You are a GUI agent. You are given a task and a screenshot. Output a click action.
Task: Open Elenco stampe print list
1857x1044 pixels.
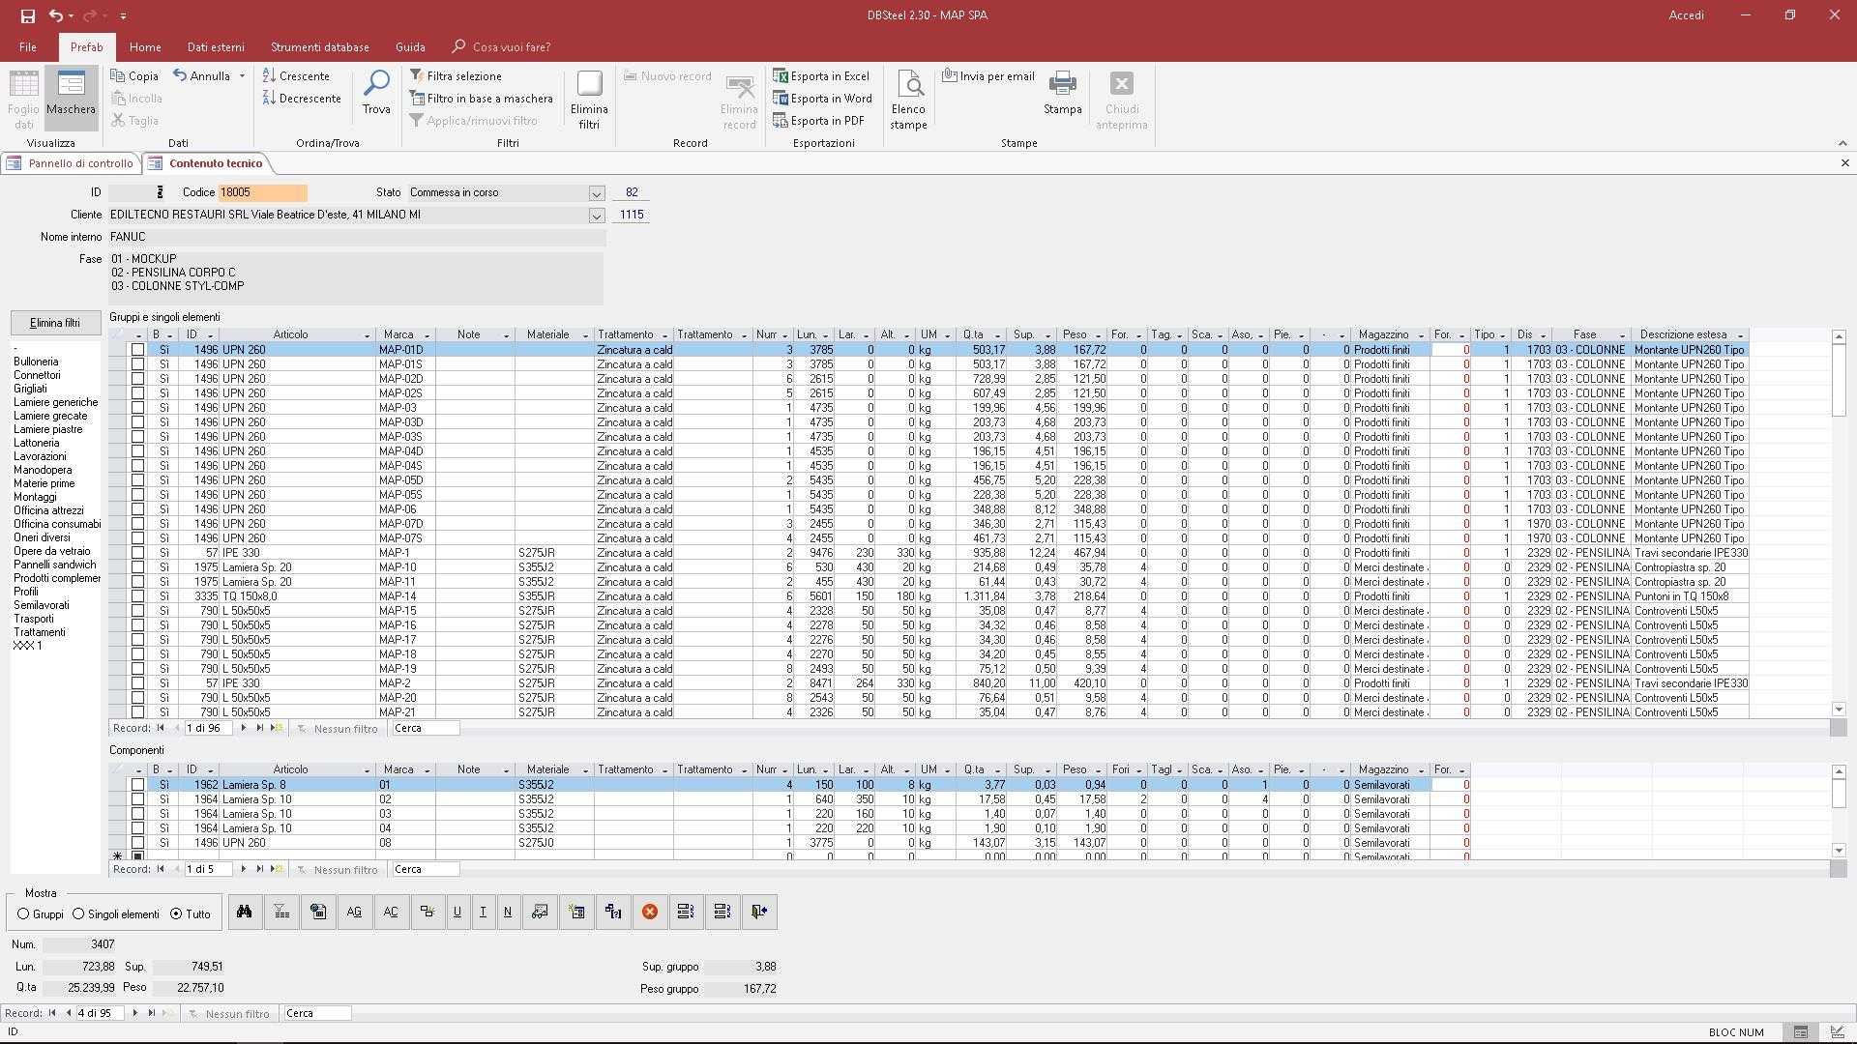(908, 100)
